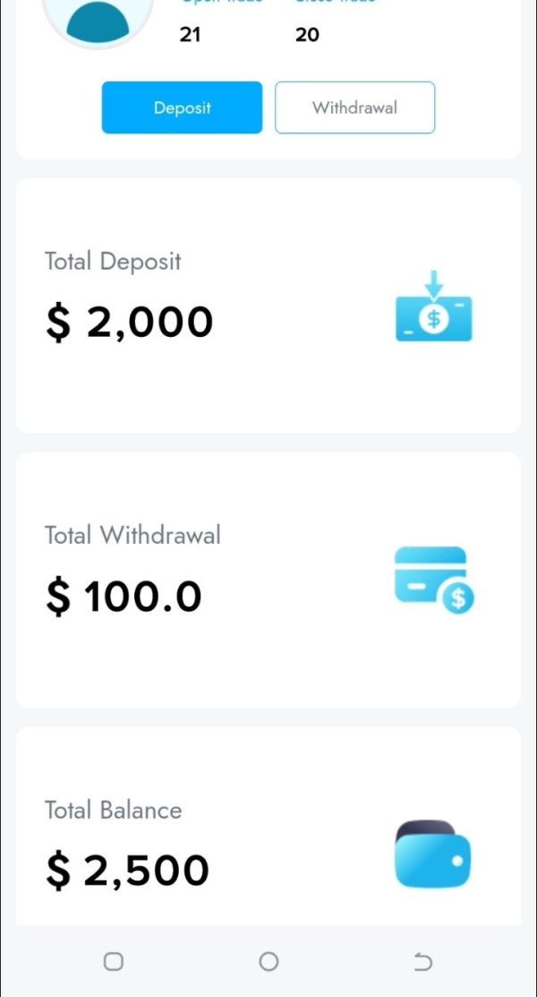This screenshot has width=537, height=997.
Task: Click the credit card withdrawal icon
Action: click(434, 580)
